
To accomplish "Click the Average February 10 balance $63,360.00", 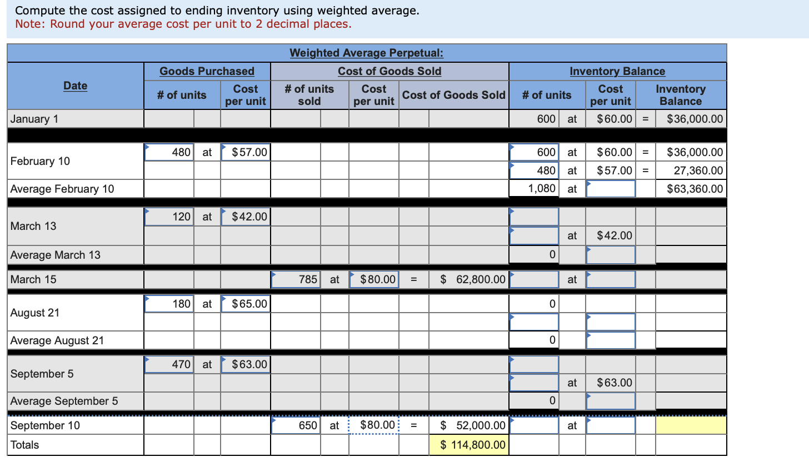I will pyautogui.click(x=691, y=189).
